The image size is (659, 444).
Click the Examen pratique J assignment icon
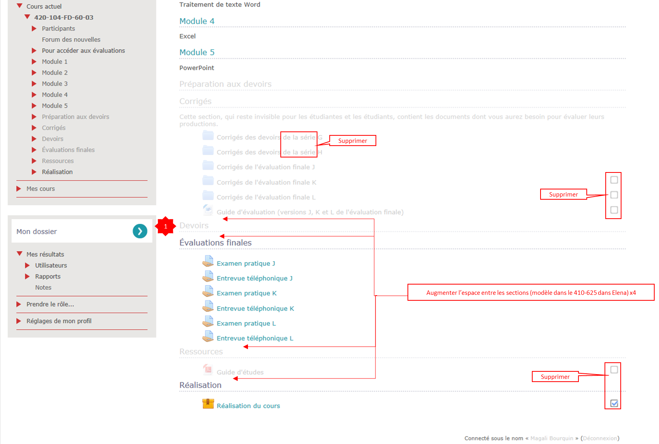coord(208,262)
